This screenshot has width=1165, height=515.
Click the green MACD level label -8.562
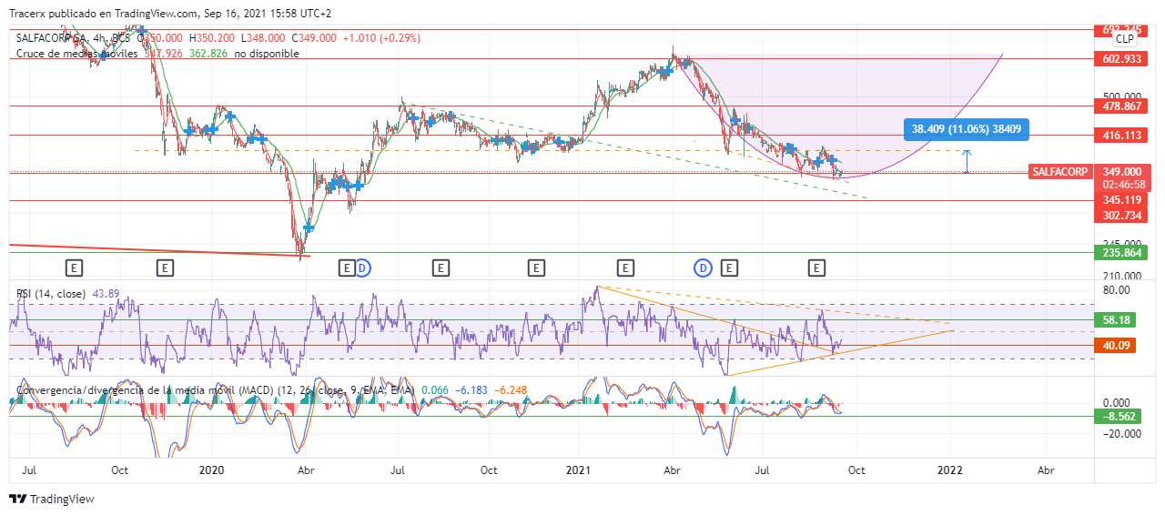point(1119,416)
